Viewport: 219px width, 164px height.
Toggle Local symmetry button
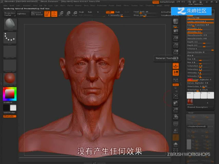click(x=176, y=73)
